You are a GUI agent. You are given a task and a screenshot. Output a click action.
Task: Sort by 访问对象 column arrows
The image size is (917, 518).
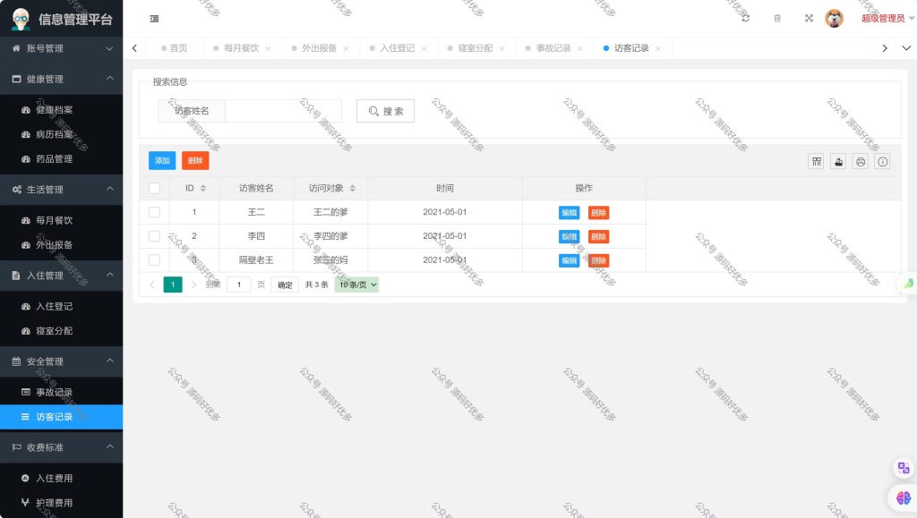pyautogui.click(x=353, y=188)
